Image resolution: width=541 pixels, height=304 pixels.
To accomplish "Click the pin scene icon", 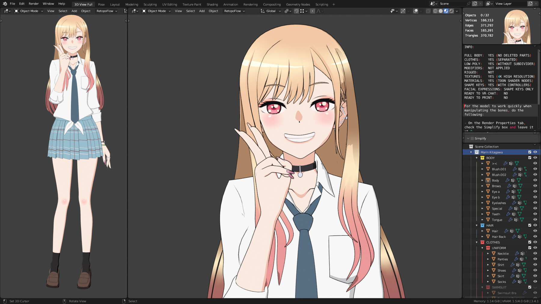I will tap(468, 4).
